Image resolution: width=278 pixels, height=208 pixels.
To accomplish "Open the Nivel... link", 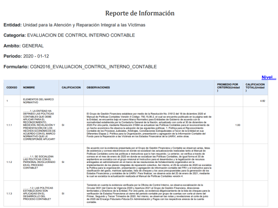I will [x=269, y=77].
